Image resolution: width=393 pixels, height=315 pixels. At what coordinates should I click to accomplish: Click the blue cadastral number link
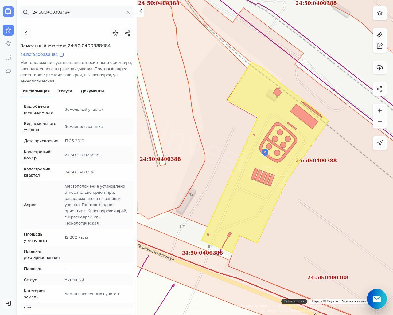[39, 55]
